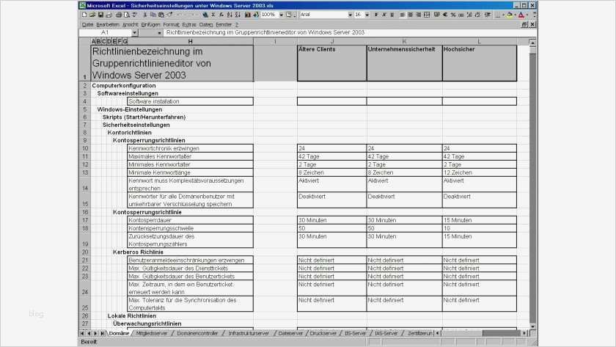Click the Save icon in toolbar
The width and height of the screenshot is (616, 347).
pyautogui.click(x=101, y=15)
